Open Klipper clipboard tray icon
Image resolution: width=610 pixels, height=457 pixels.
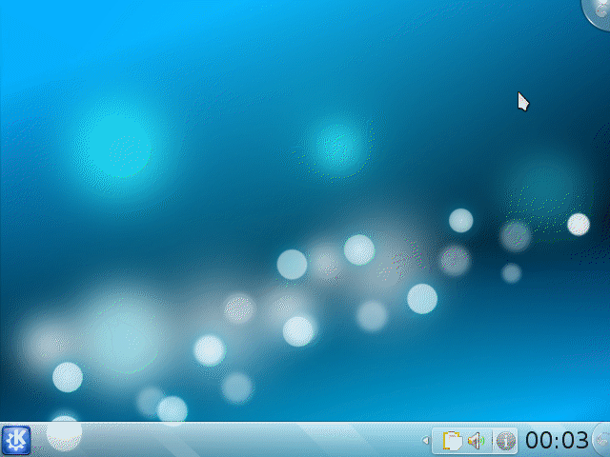pyautogui.click(x=454, y=441)
